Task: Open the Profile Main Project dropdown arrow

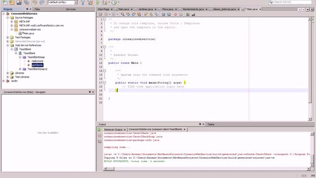Action: pyautogui.click(x=118, y=2)
